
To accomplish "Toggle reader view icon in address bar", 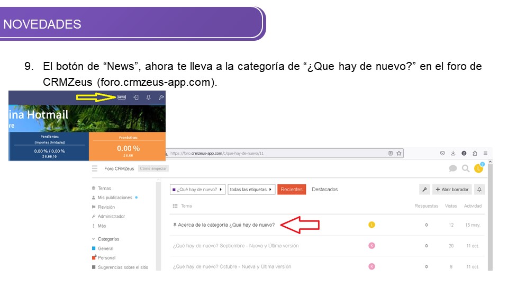I will click(391, 153).
